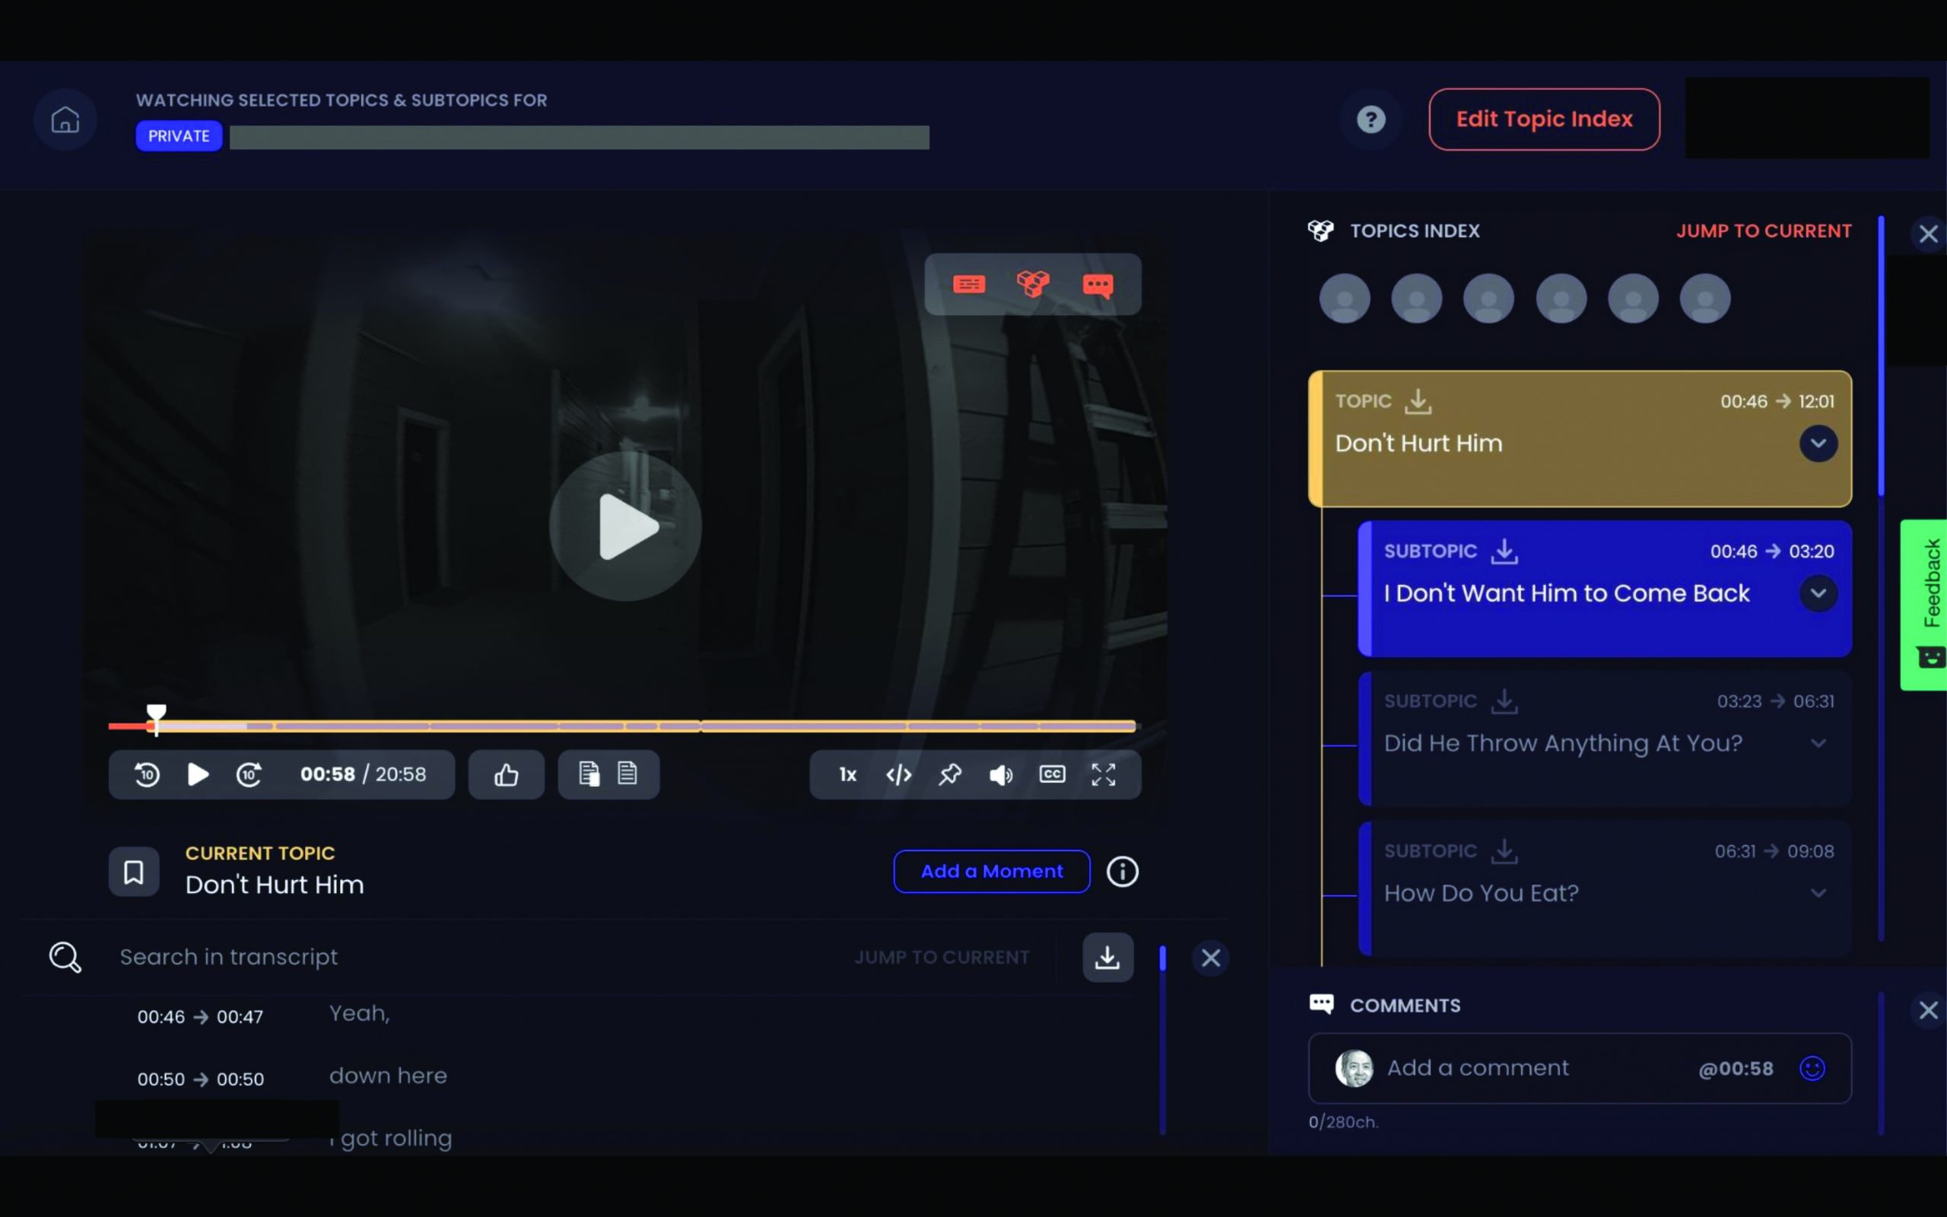Open the help question mark icon
This screenshot has width=1947, height=1217.
(x=1371, y=120)
